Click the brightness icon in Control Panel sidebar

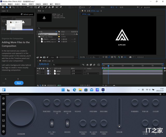tap(3, 99)
